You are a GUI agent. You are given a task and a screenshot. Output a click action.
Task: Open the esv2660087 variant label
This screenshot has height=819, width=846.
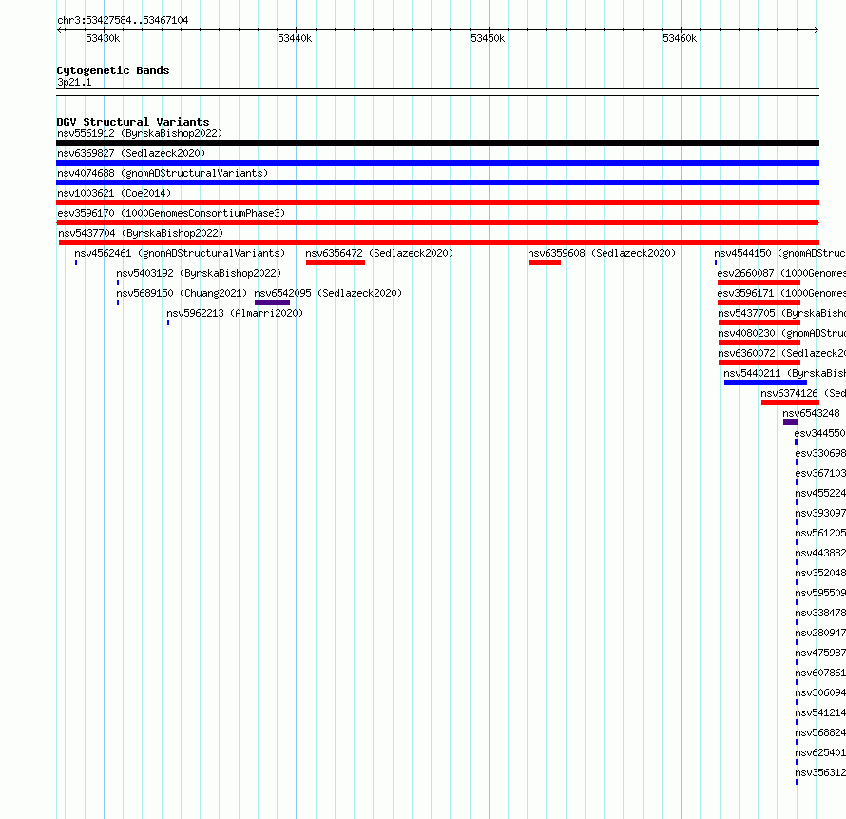(781, 273)
